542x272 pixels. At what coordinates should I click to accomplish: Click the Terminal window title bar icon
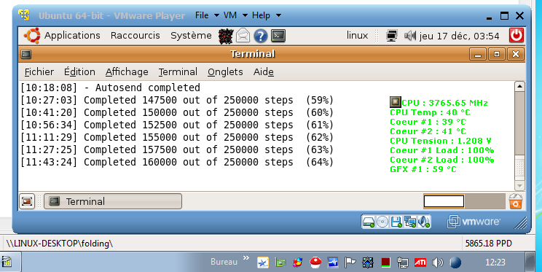26,54
